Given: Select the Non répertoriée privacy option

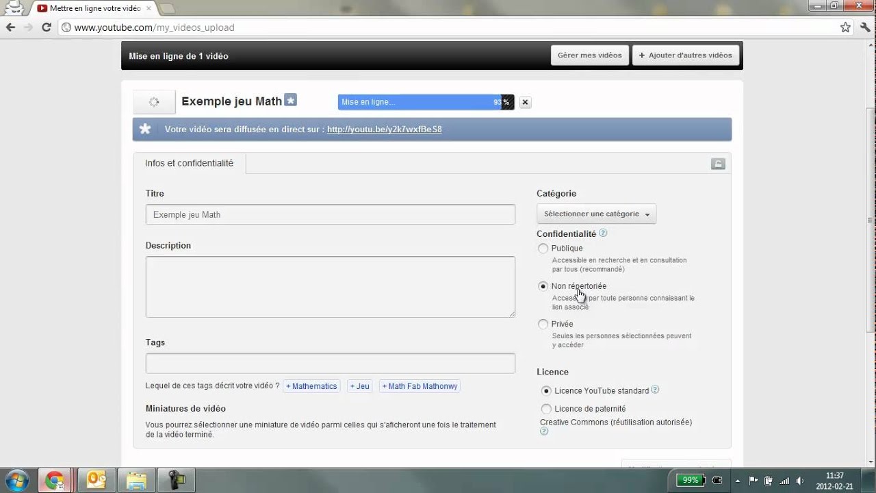Looking at the screenshot, I should click(x=543, y=286).
